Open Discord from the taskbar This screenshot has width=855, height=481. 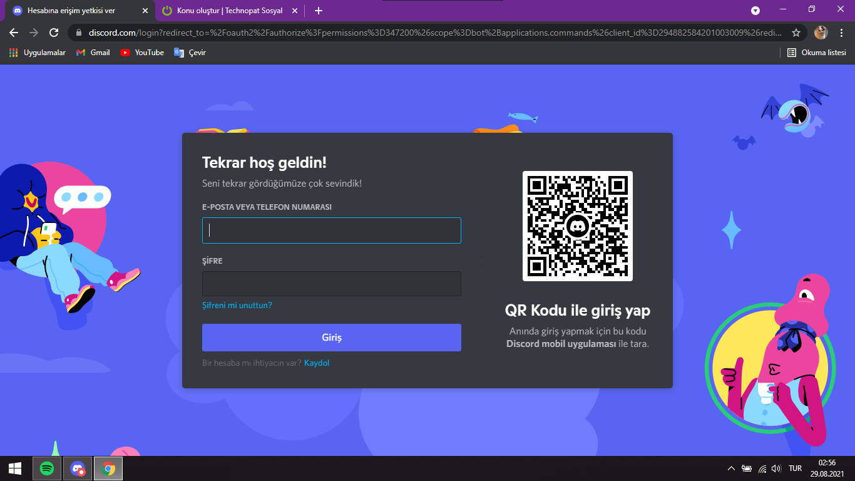78,468
